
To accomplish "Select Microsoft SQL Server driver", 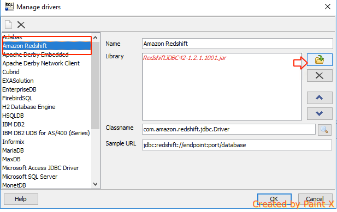I will [46, 177].
